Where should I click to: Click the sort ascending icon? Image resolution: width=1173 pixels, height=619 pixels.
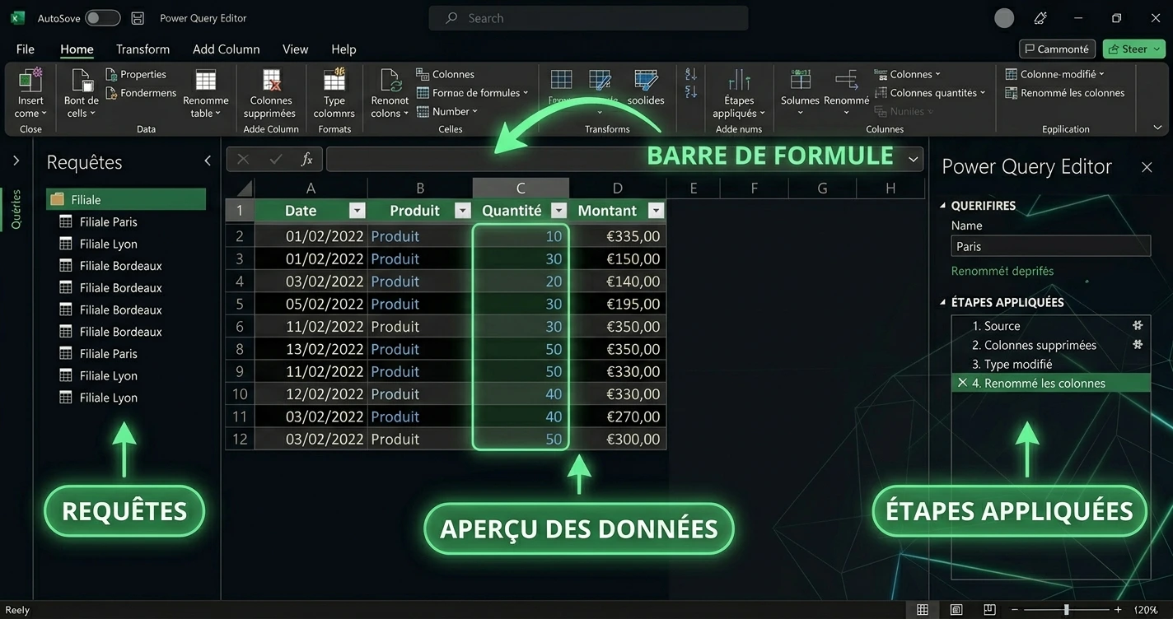pyautogui.click(x=690, y=74)
